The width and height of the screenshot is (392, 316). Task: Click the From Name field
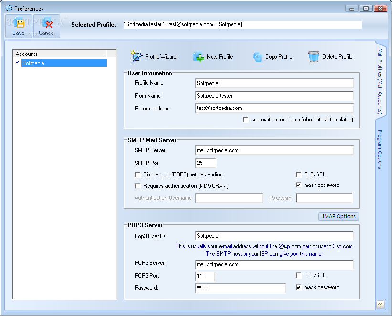coord(275,96)
